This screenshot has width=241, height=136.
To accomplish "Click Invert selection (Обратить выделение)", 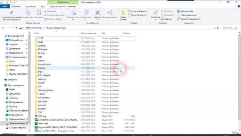I will [189, 19].
